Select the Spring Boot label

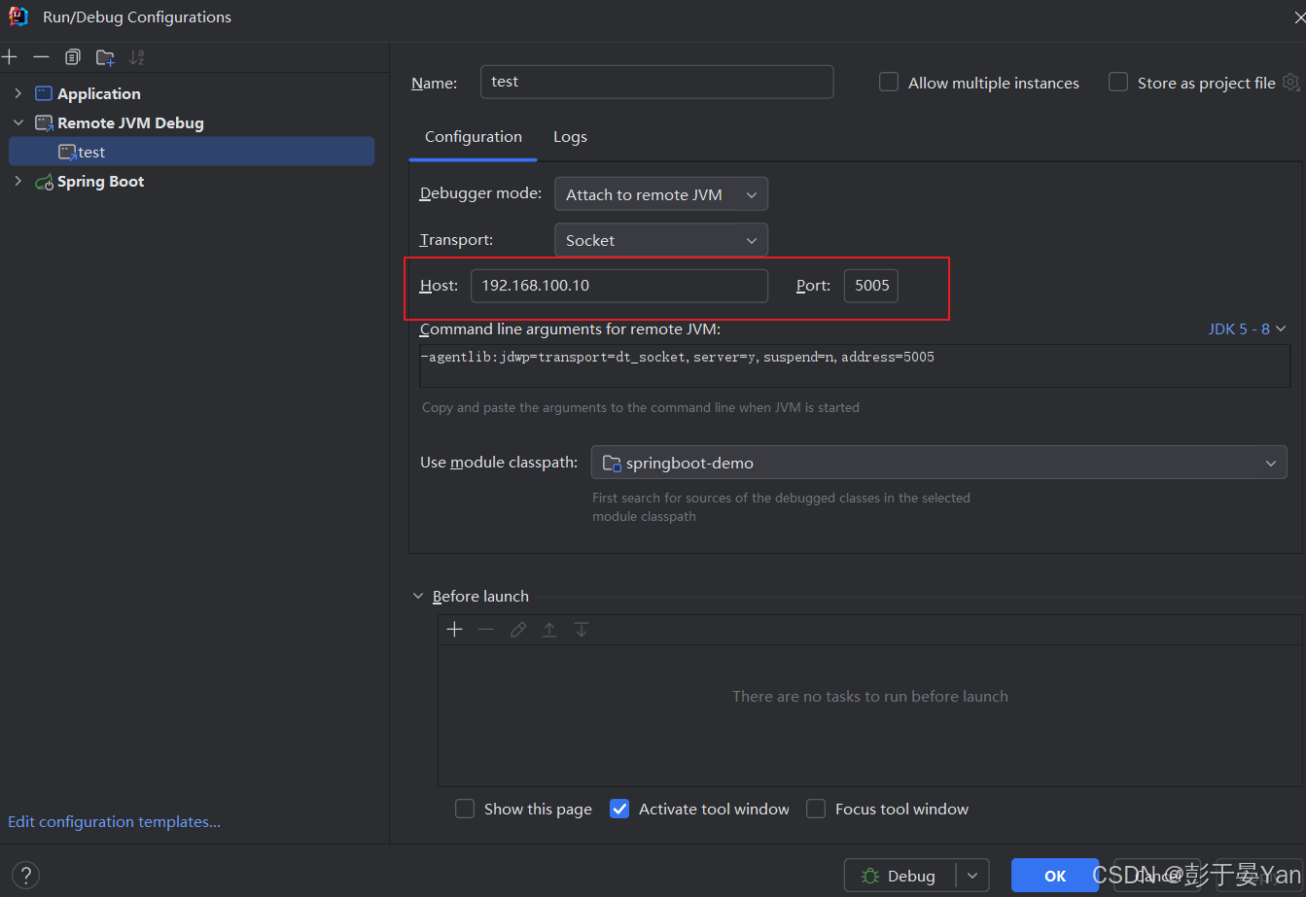point(100,182)
